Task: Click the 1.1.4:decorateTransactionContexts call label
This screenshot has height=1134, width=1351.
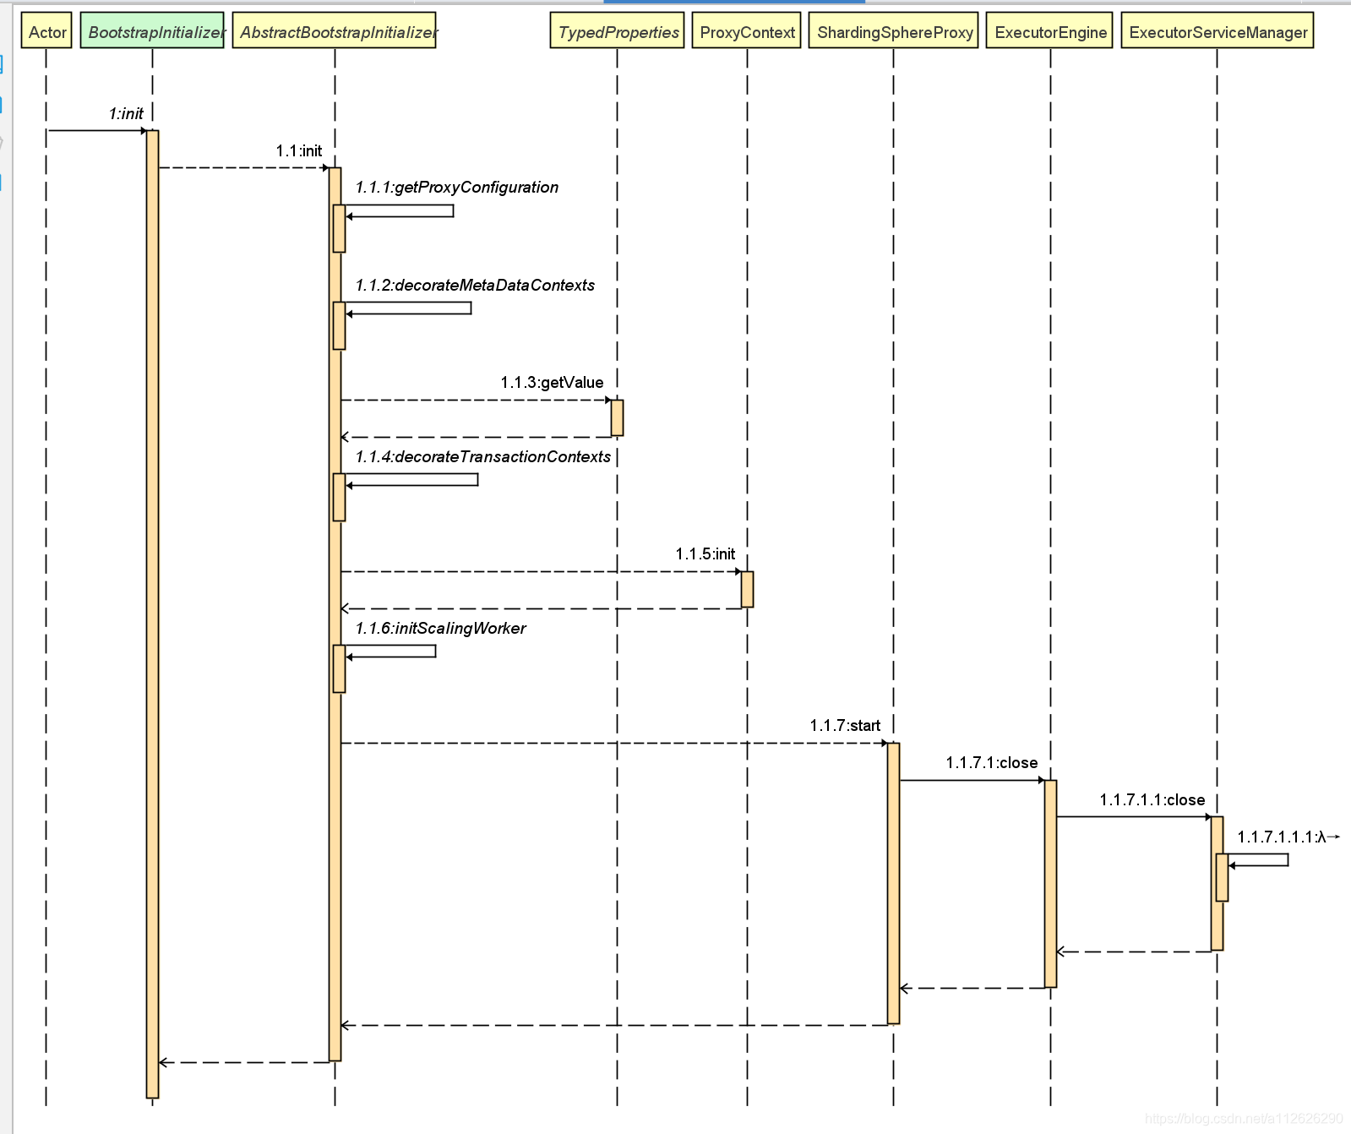Action: (x=482, y=456)
